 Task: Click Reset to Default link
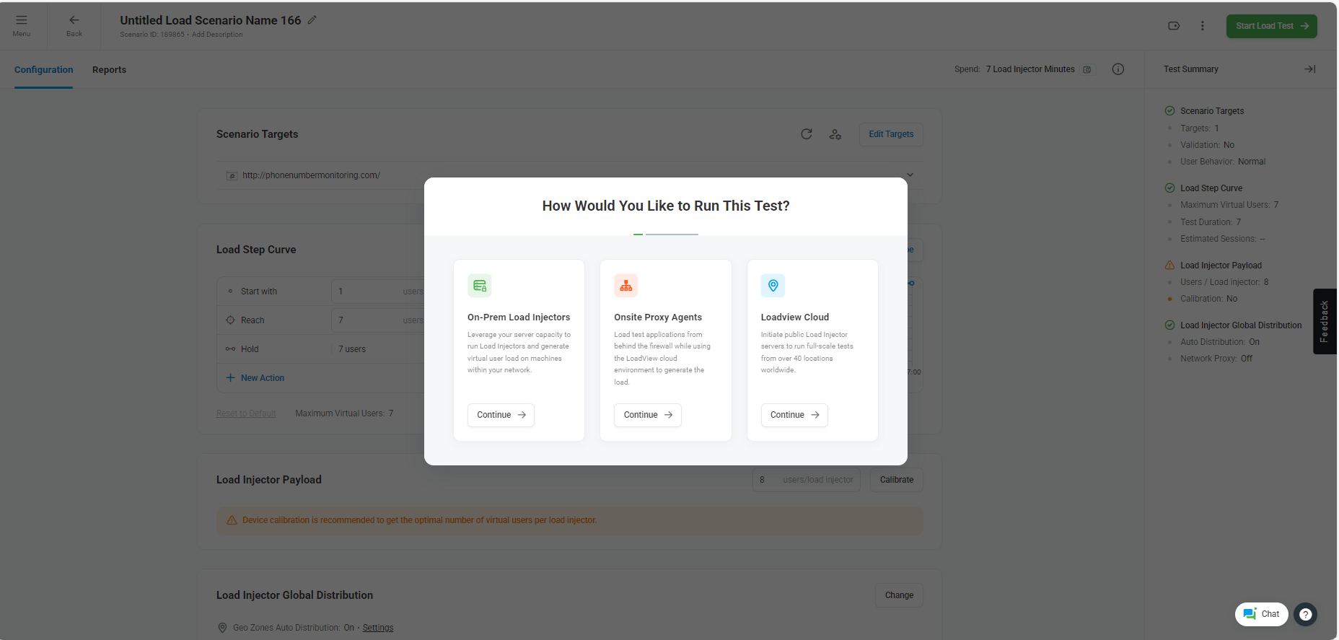point(246,413)
